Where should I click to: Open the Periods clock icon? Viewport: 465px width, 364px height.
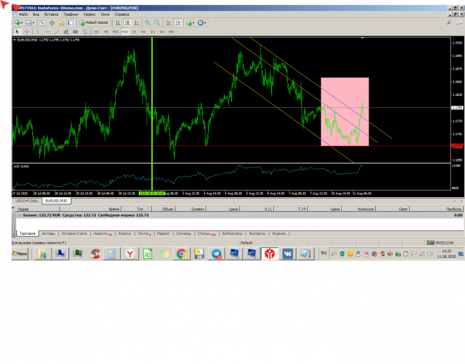tap(201, 22)
